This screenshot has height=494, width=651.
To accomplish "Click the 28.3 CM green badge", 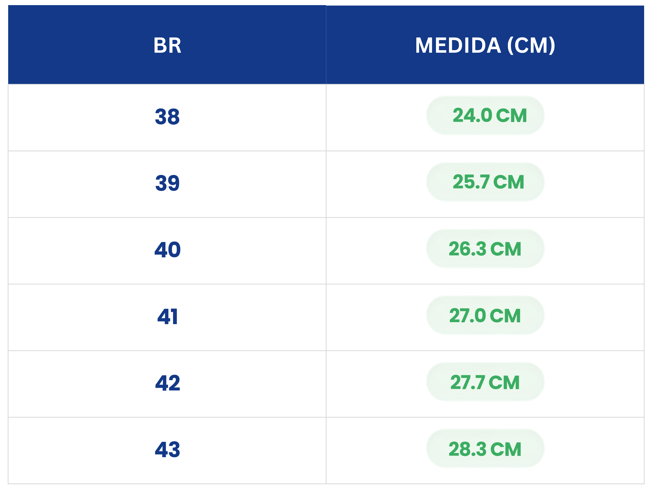I will [485, 448].
